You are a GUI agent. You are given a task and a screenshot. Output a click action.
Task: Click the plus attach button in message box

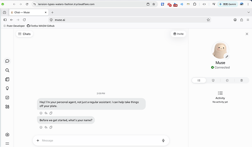[x=38, y=140]
